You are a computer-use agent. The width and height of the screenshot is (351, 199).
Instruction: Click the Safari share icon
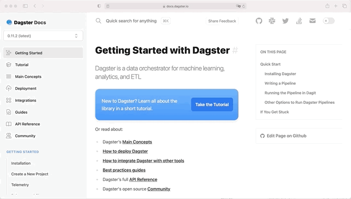tap(327, 6)
